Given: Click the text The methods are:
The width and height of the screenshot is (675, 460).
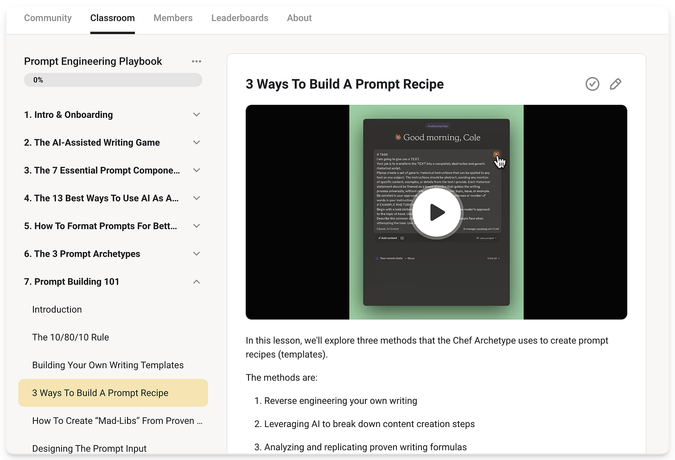Looking at the screenshot, I should click(281, 377).
